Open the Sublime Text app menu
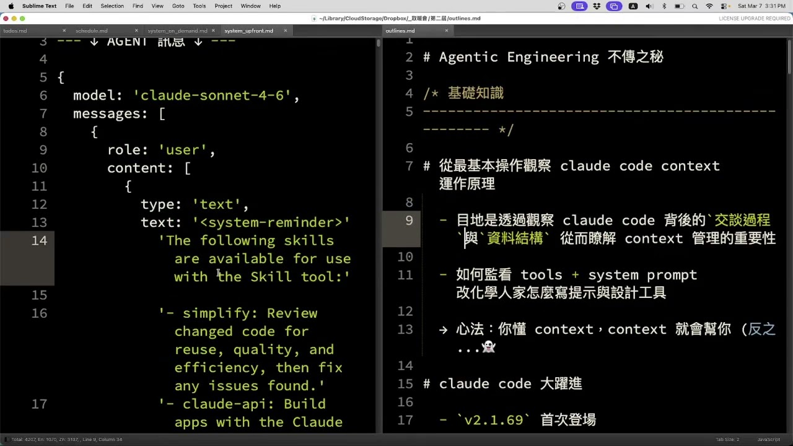 coord(39,6)
